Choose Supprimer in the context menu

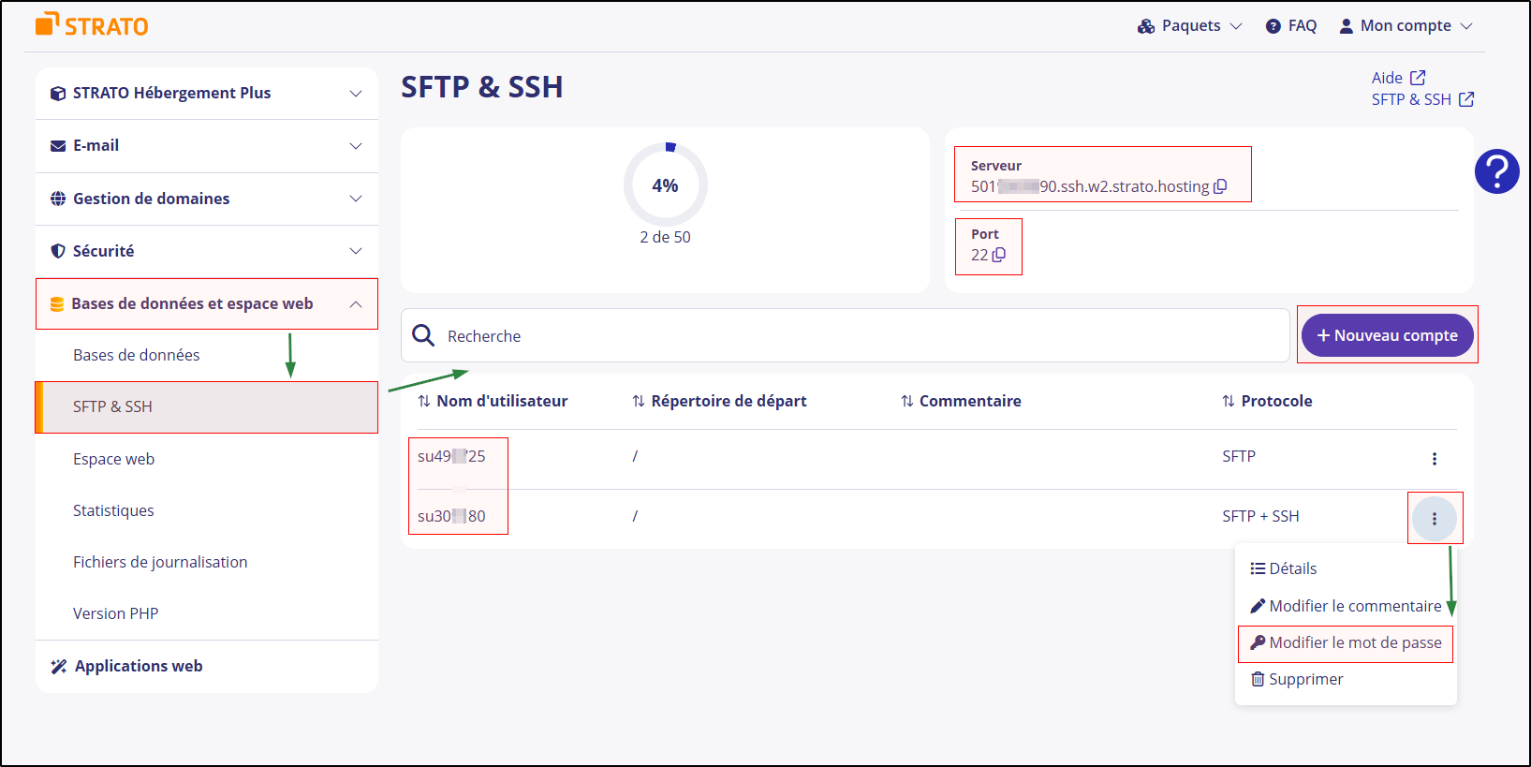tap(1304, 679)
